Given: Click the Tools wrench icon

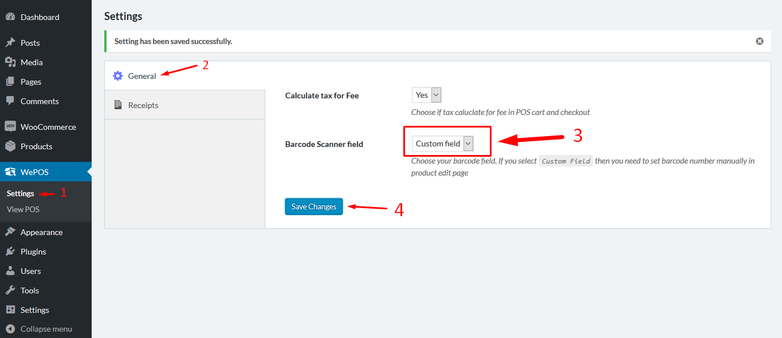Looking at the screenshot, I should point(10,290).
